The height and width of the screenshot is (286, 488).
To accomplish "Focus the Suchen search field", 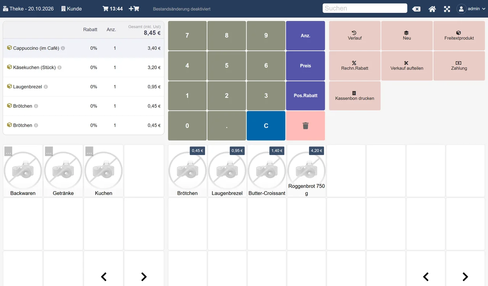I will [x=365, y=8].
